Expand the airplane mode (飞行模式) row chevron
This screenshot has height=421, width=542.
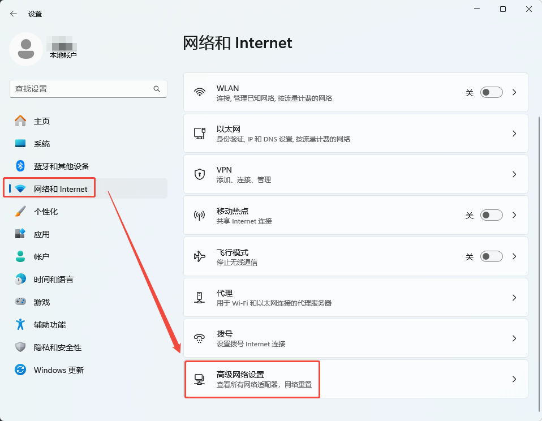point(514,256)
